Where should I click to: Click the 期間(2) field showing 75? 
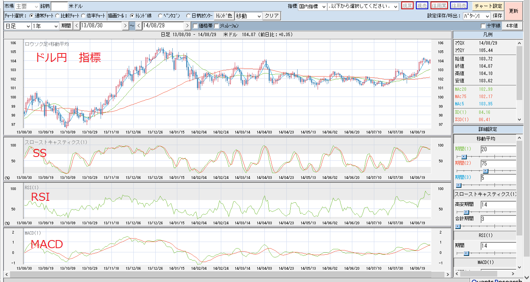[498, 164]
